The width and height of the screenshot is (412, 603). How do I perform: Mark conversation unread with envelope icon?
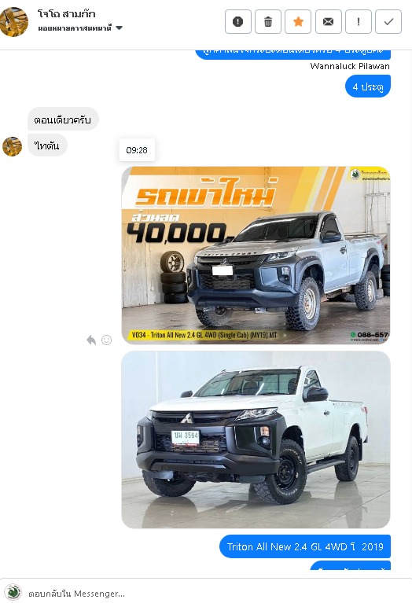point(328,21)
